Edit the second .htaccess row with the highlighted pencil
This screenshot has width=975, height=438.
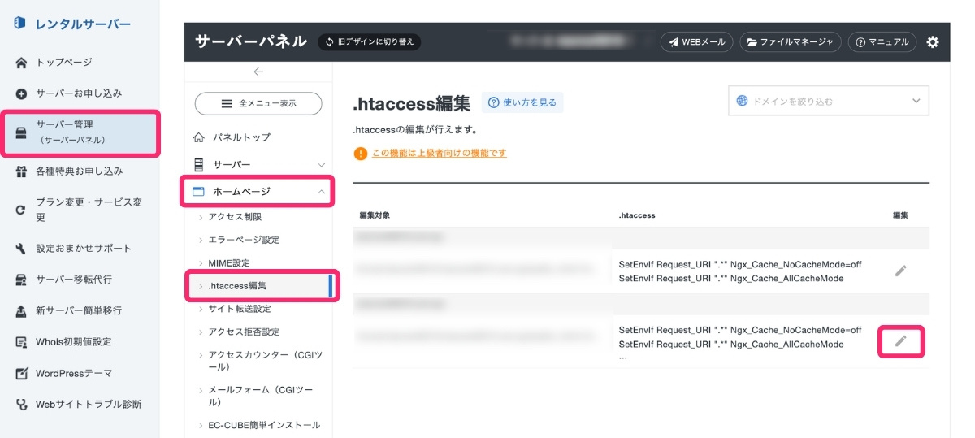900,341
